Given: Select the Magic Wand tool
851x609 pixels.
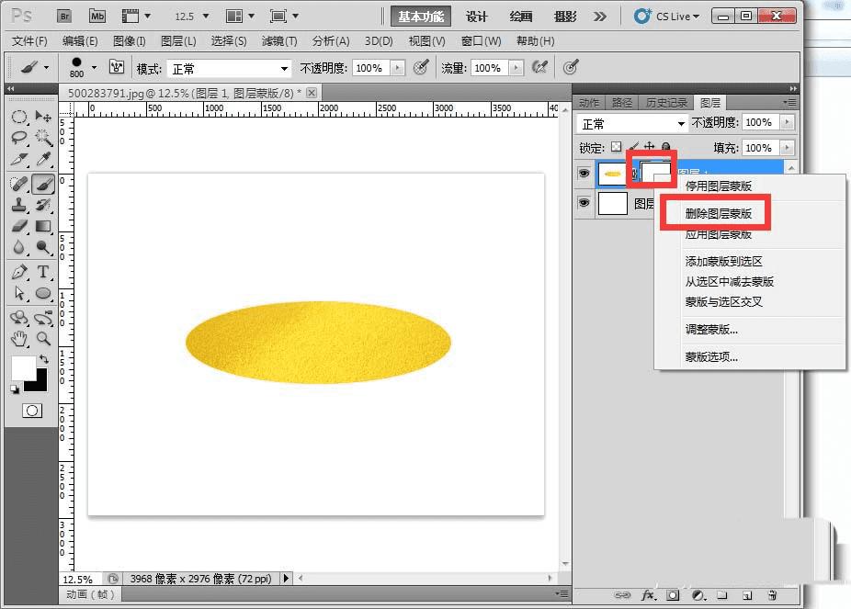Looking at the screenshot, I should (43, 138).
